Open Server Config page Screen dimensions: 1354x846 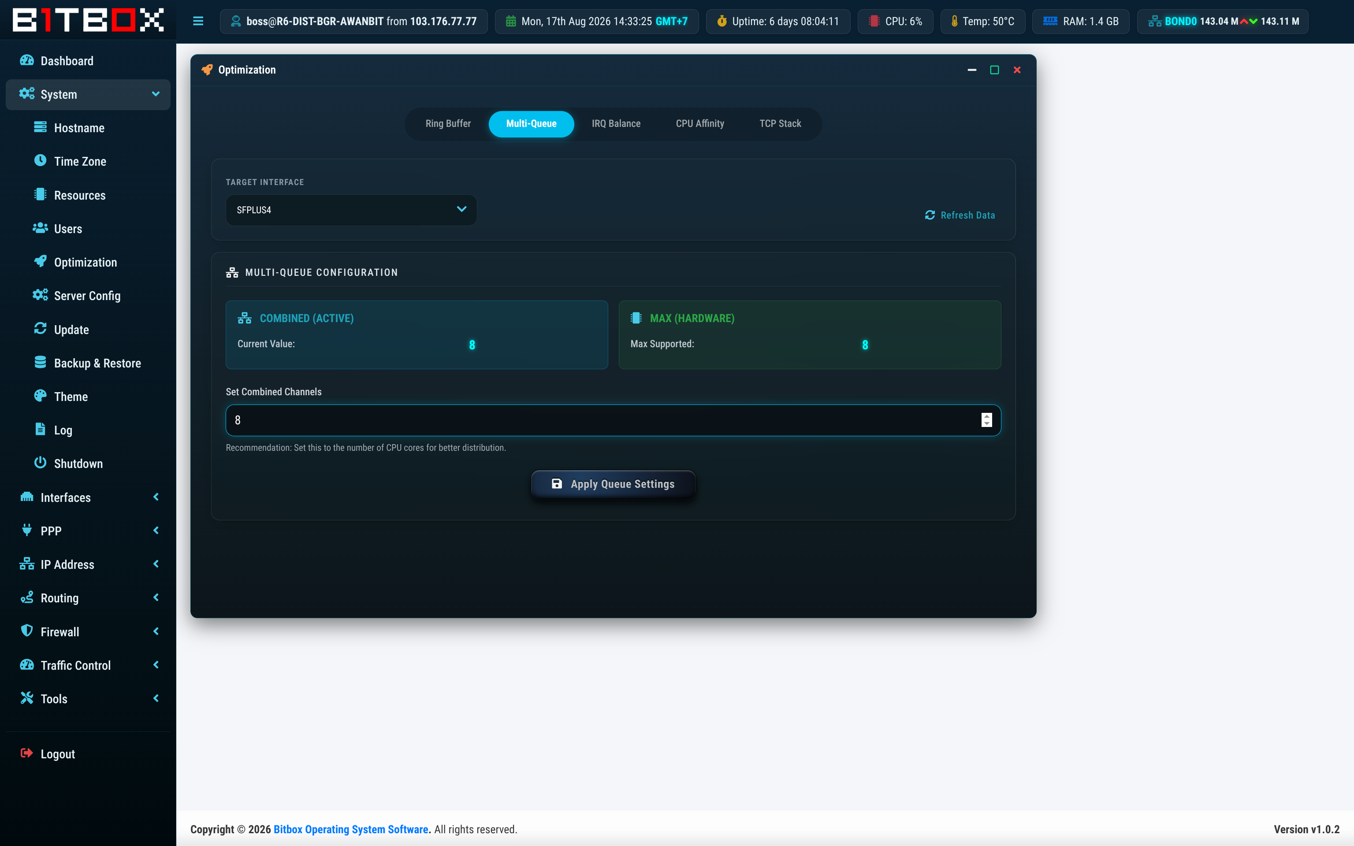(88, 296)
